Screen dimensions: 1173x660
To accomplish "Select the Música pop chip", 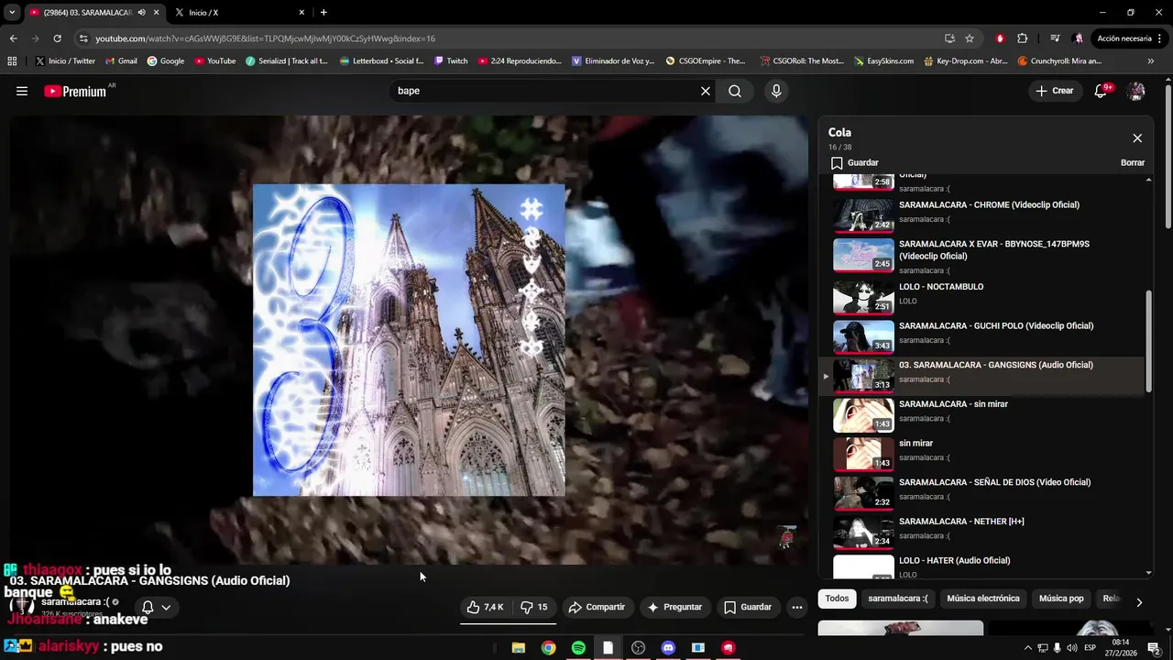I will (x=1061, y=599).
